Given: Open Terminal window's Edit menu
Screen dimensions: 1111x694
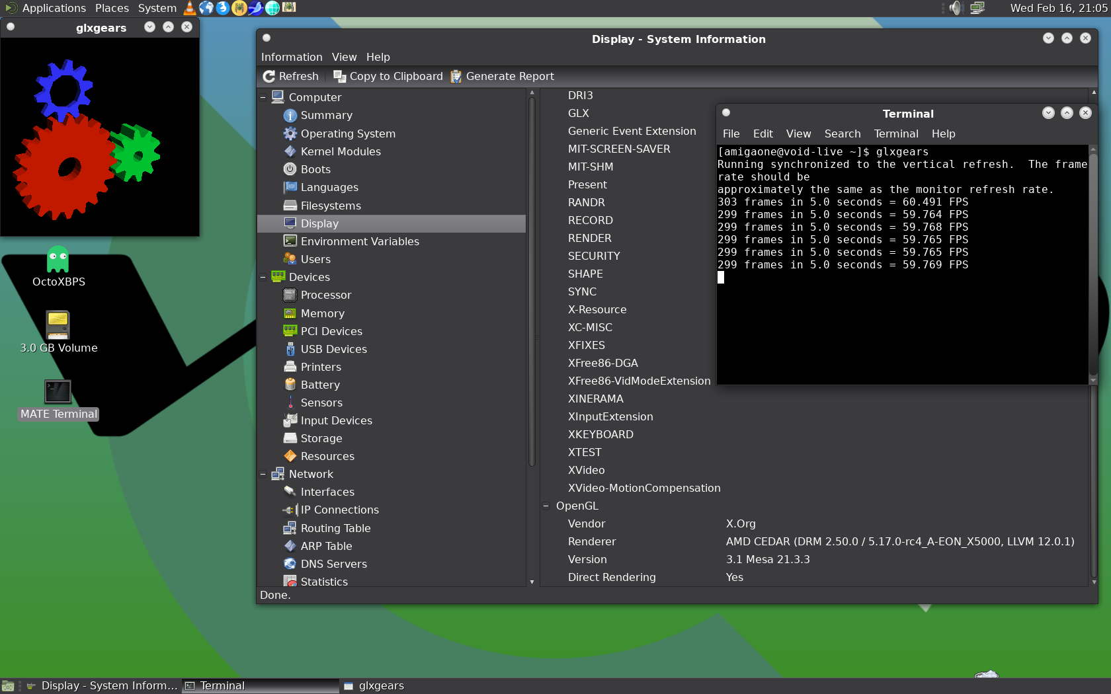Looking at the screenshot, I should [x=762, y=134].
